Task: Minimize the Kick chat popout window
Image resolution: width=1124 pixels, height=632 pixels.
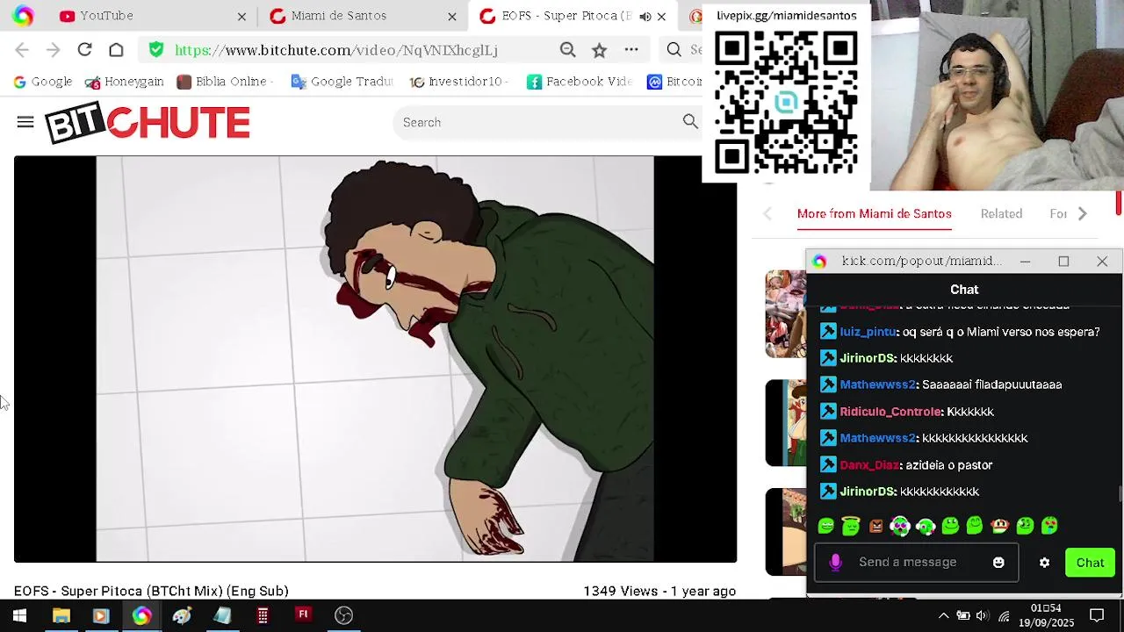Action: [1025, 262]
